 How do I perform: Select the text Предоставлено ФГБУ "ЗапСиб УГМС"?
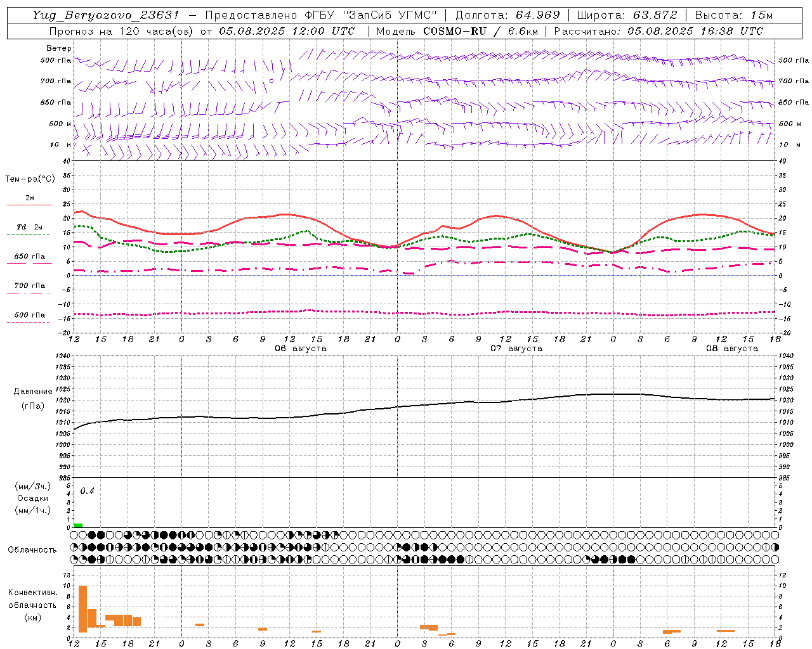[x=321, y=15]
